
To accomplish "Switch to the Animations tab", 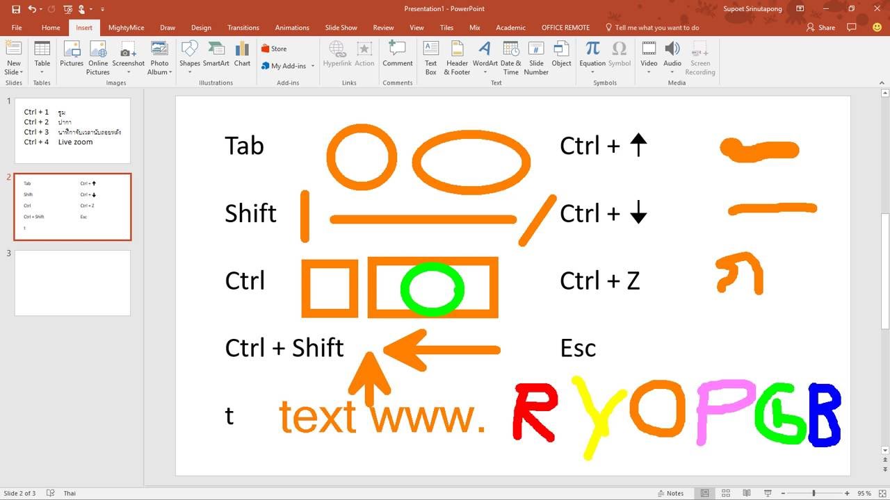I will click(x=292, y=28).
